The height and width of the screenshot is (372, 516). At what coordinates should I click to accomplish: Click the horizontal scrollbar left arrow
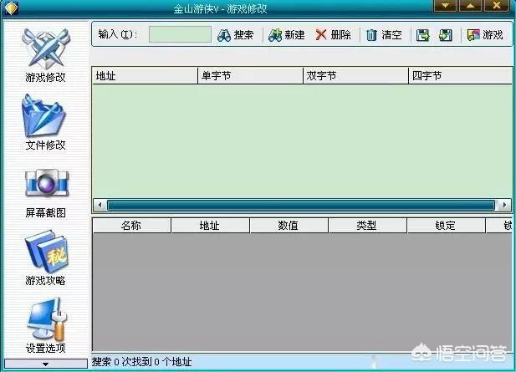100,205
